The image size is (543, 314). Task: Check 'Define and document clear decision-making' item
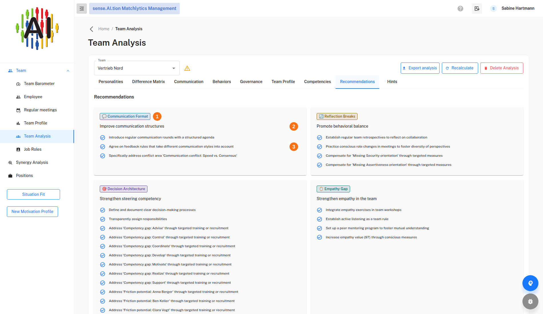pyautogui.click(x=103, y=210)
